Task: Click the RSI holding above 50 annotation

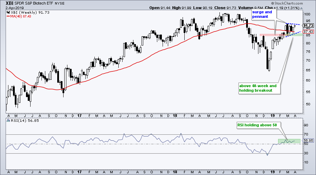Action: pos(259,125)
